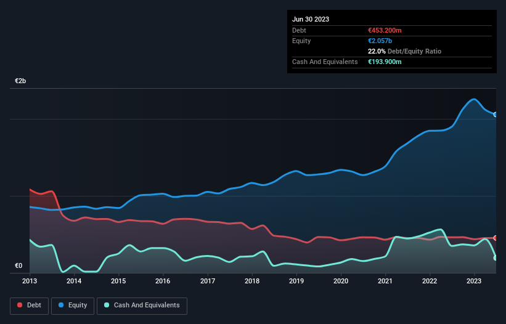Click the 2016 x-axis label

click(163, 281)
